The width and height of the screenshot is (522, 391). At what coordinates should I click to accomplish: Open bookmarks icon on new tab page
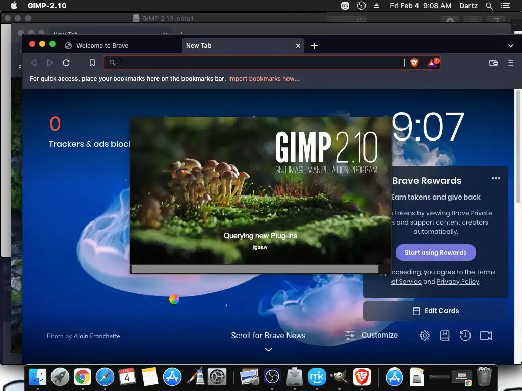point(445,336)
